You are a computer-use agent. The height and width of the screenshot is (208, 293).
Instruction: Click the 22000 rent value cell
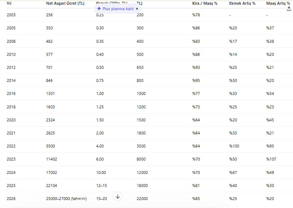142,199
